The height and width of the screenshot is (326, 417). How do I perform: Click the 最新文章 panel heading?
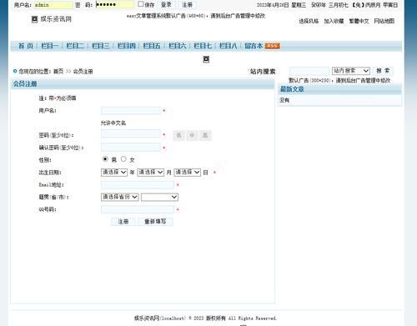point(292,89)
